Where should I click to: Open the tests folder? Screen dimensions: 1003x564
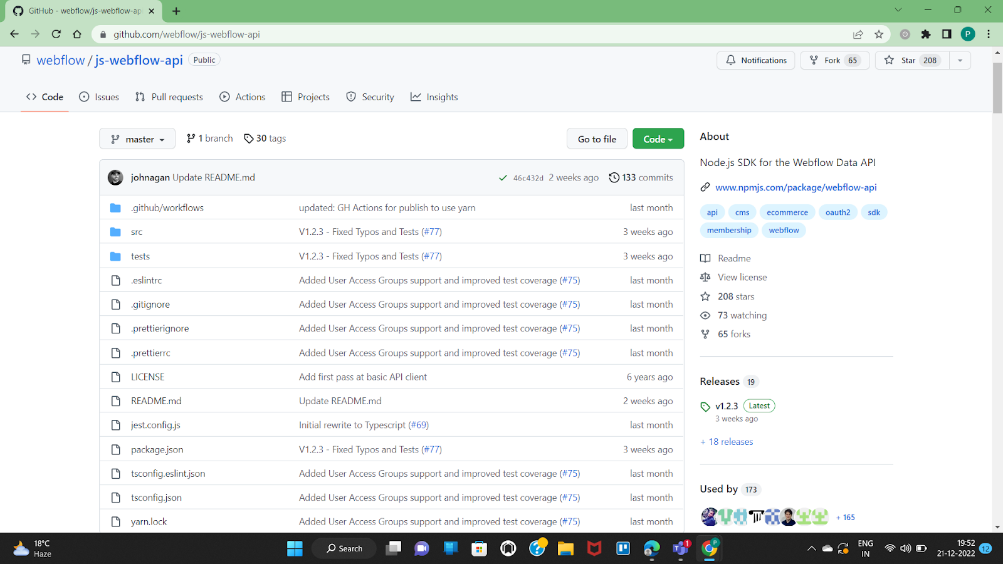pos(140,256)
